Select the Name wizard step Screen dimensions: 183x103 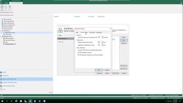(x=60, y=35)
